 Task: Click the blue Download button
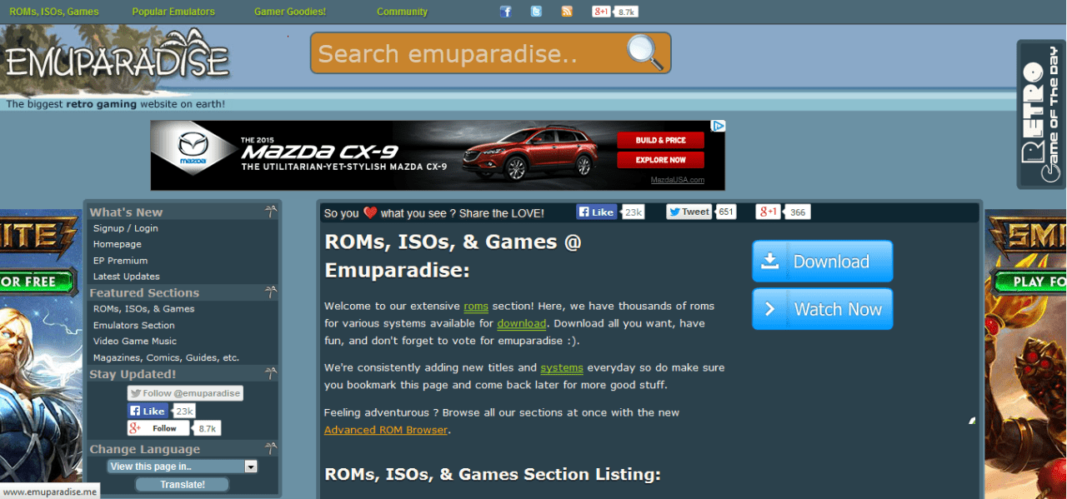(x=823, y=262)
